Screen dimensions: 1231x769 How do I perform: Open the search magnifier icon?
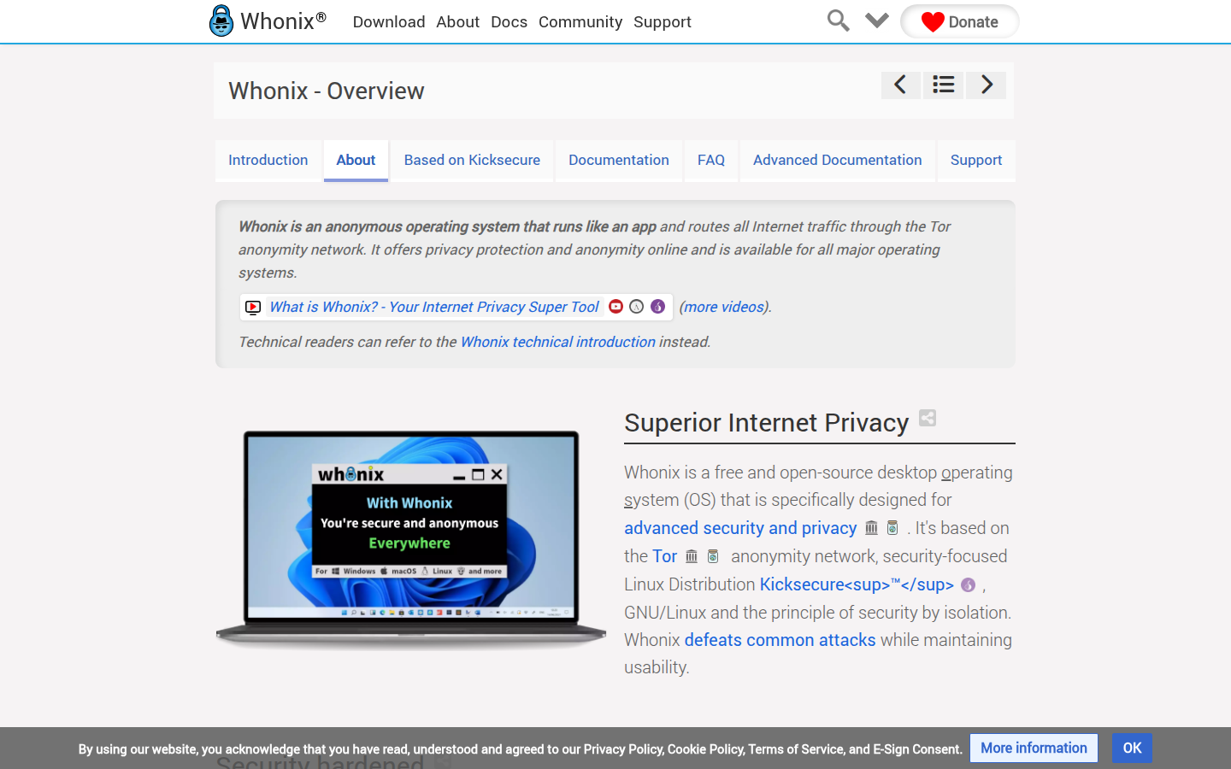click(x=838, y=21)
